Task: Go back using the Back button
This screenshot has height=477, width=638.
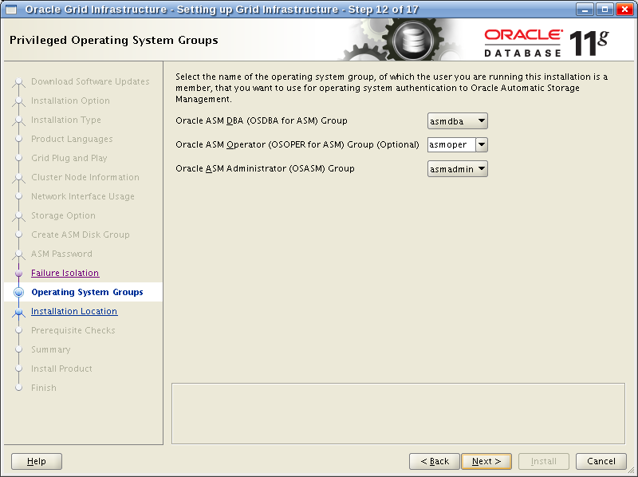Action: (434, 461)
